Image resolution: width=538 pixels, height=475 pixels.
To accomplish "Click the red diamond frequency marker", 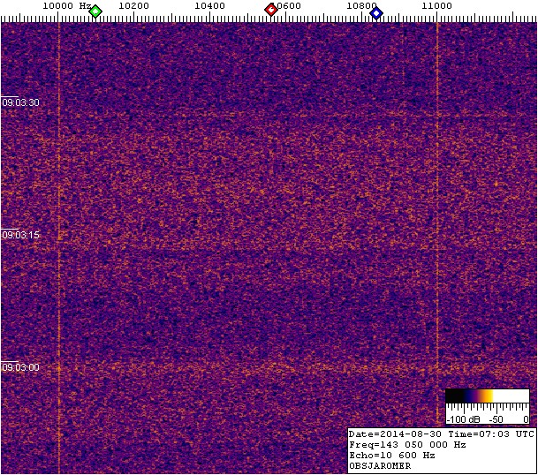I will [x=271, y=10].
